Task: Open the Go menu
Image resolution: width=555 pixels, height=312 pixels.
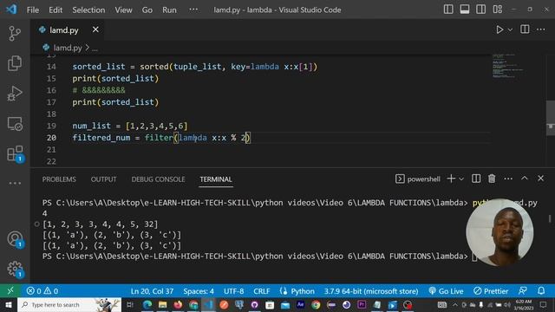Action: click(x=147, y=10)
